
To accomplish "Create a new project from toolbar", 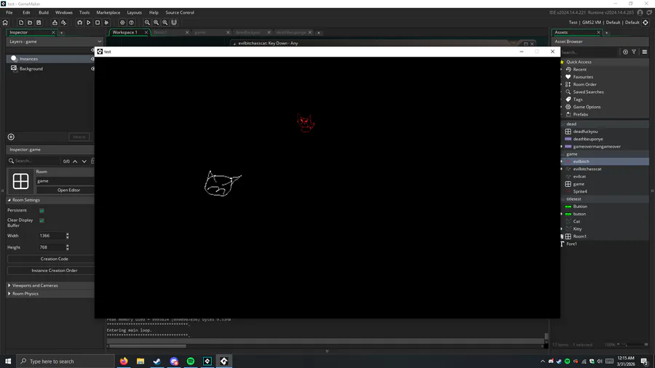I will coord(21,23).
